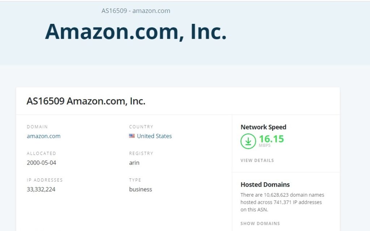
Task: Click the type value business
Action: pos(140,189)
